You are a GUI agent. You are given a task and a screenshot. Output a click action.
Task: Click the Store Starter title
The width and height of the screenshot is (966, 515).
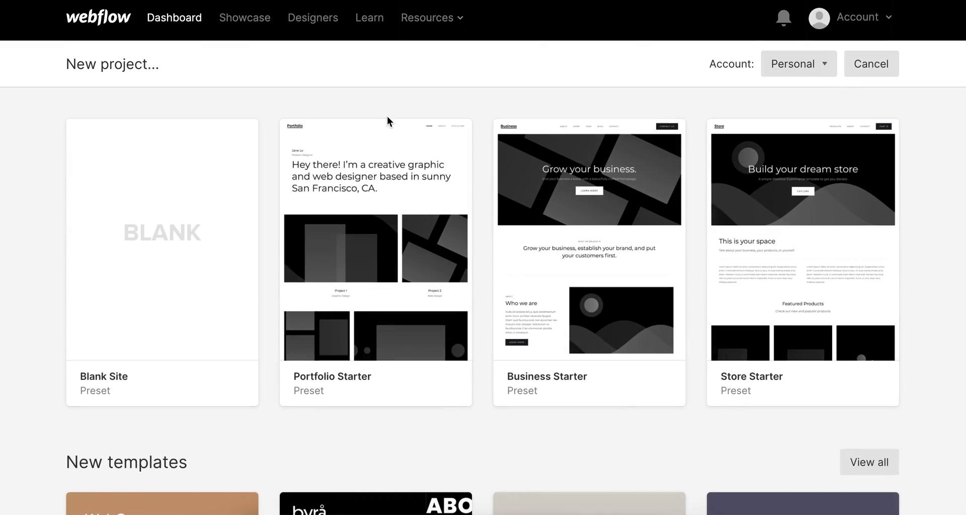coord(751,376)
